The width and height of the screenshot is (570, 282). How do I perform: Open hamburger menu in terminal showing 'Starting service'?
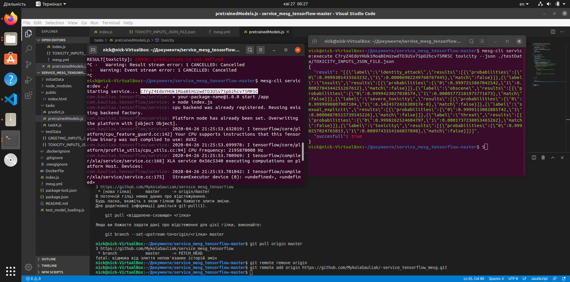[261, 50]
